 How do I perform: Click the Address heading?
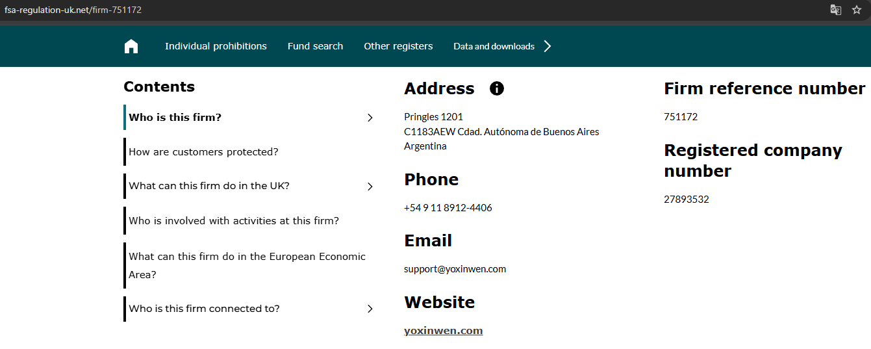click(x=439, y=88)
